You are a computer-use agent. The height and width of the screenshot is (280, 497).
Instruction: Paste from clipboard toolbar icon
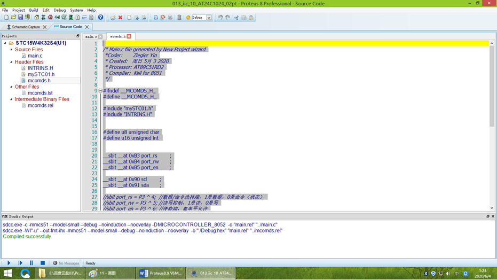coord(251,18)
